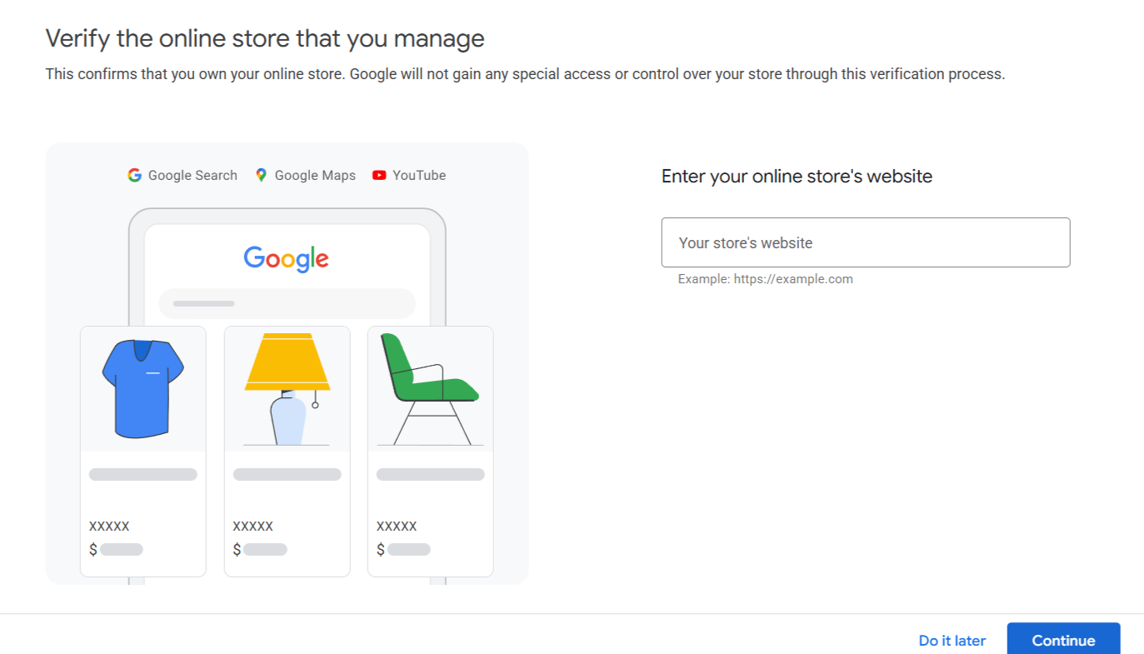Click the mock search bar in phone illustration
The height and width of the screenshot is (654, 1144).
click(x=287, y=303)
